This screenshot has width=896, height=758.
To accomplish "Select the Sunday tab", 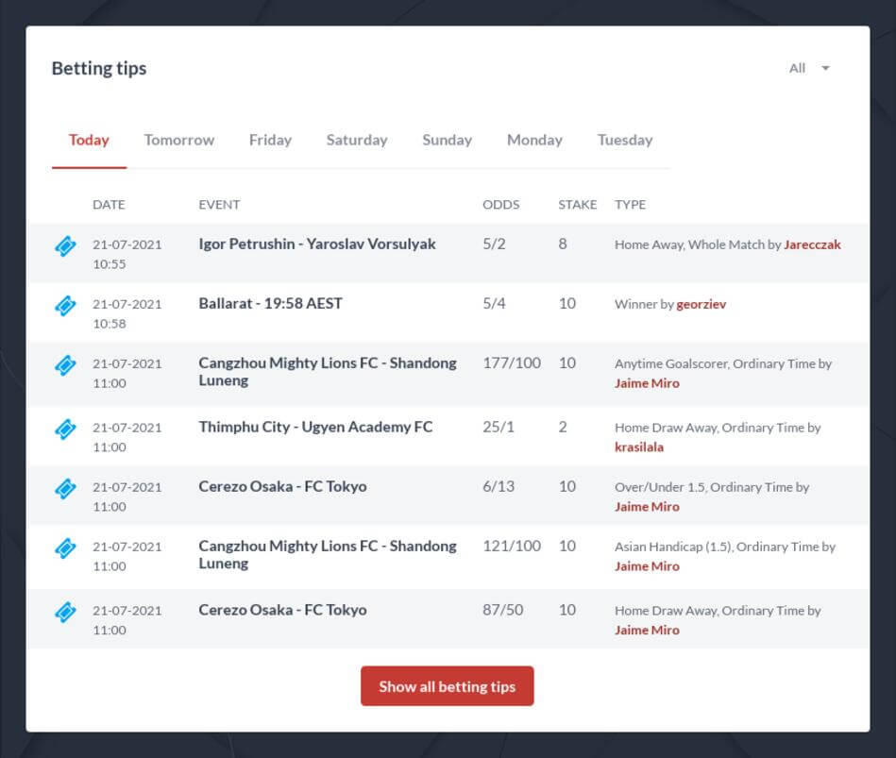I will tap(446, 140).
